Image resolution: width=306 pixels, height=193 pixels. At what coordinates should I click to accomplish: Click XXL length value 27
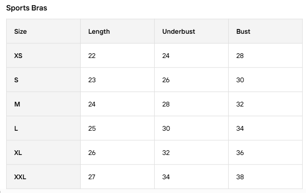pyautogui.click(x=92, y=177)
